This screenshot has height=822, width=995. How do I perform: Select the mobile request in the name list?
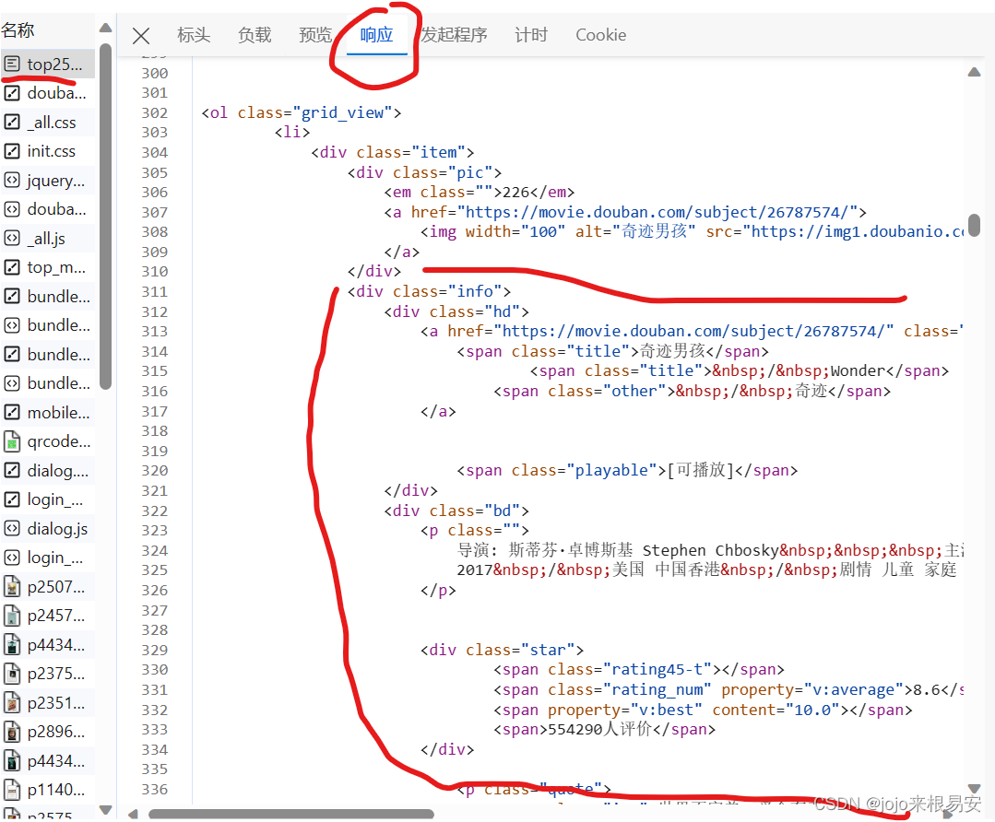click(x=58, y=413)
